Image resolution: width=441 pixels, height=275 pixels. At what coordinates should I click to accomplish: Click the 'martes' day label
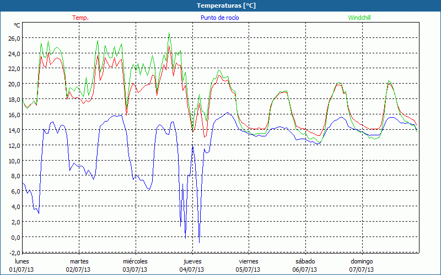point(79,261)
